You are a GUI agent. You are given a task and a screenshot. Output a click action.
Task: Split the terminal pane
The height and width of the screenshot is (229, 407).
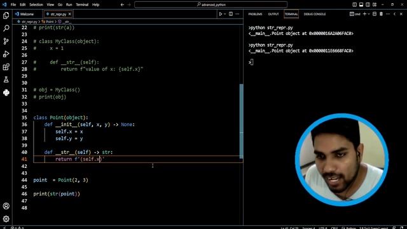click(x=375, y=14)
